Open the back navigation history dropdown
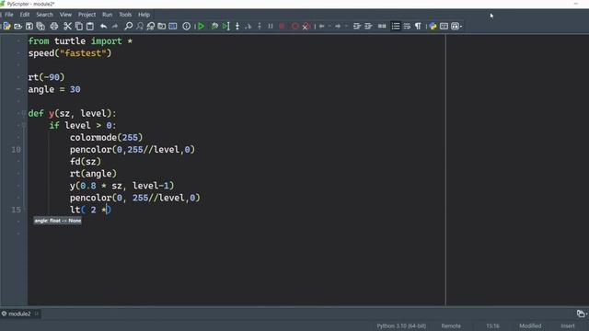 (x=329, y=27)
